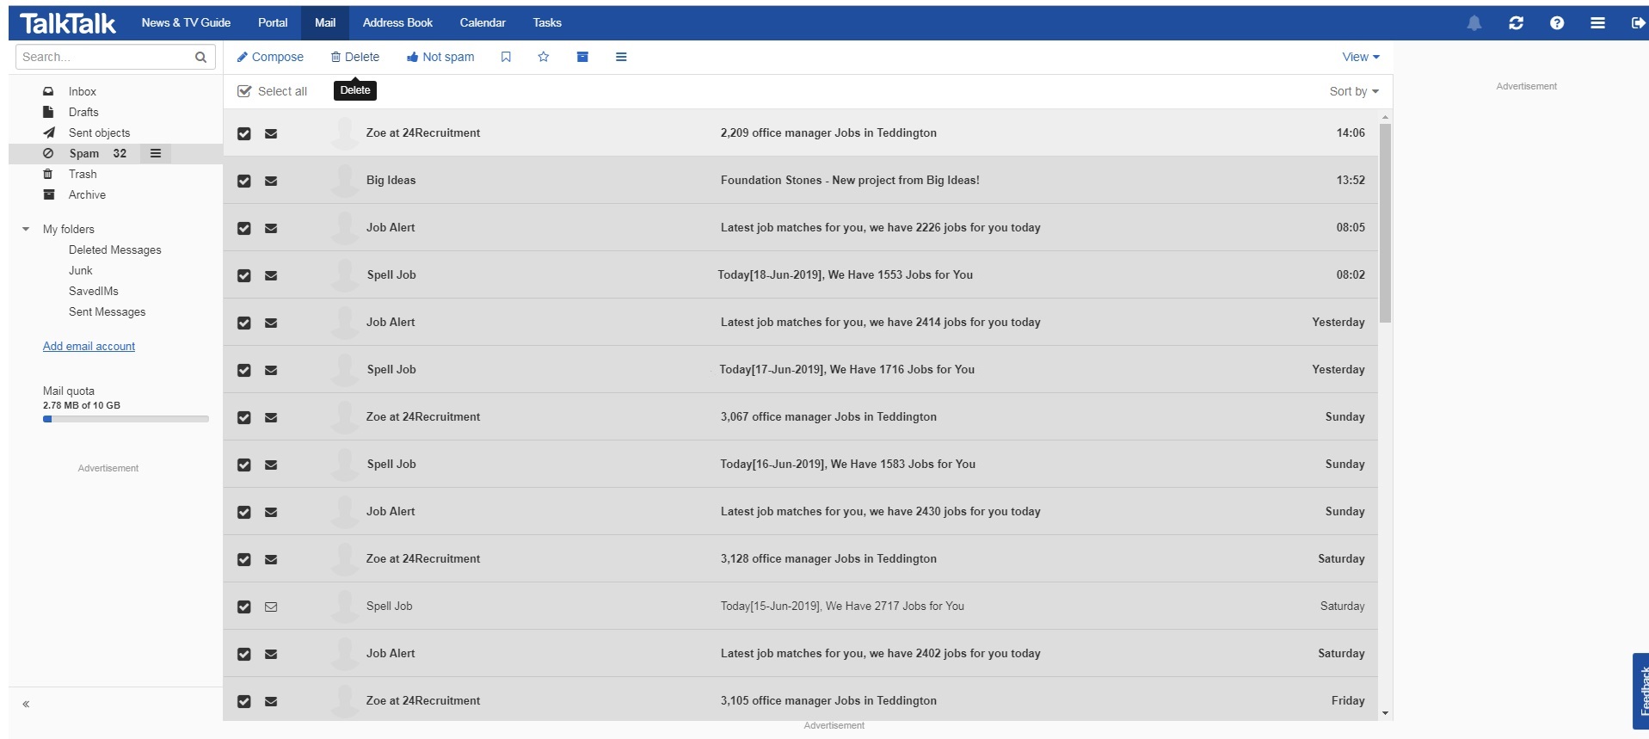Mark selected as Not spam
1649x739 pixels.
(440, 57)
